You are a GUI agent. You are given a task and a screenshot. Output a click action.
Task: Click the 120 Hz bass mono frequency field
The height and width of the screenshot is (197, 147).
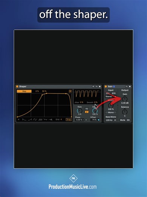pyautogui.click(x=109, y=120)
